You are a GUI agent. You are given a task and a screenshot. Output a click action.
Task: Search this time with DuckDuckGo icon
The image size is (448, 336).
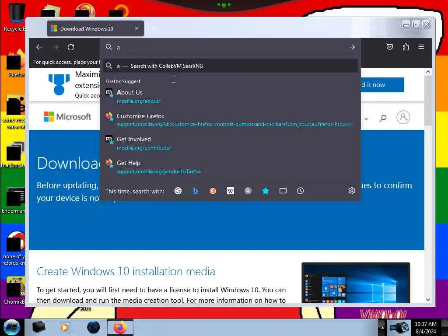point(213,191)
